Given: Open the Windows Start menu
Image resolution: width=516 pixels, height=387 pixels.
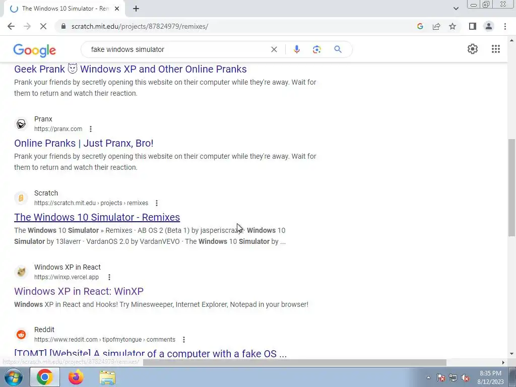Looking at the screenshot, I should click(13, 377).
